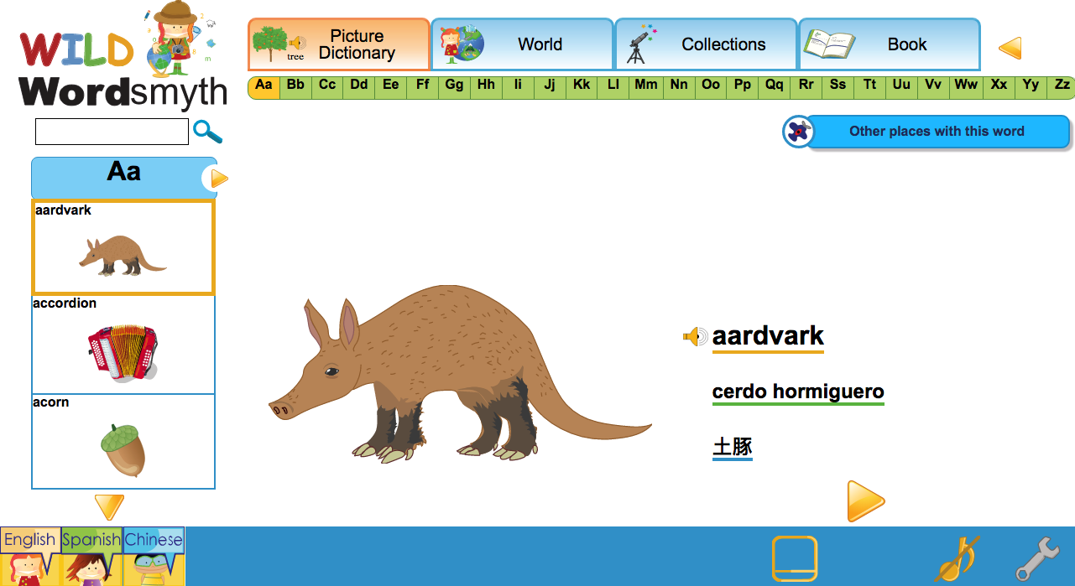Click the orange back arrow at top right
This screenshot has height=586, width=1075.
coord(1010,48)
